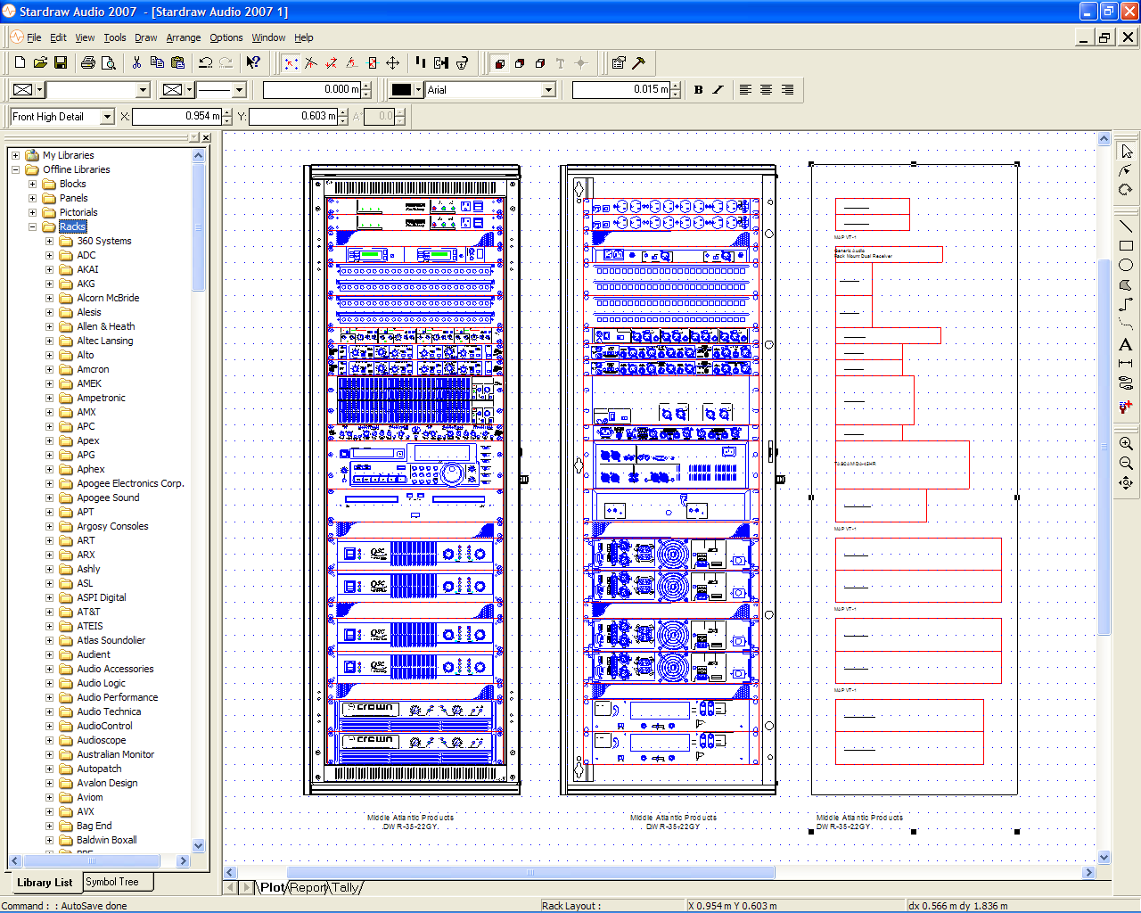This screenshot has height=913, width=1141.
Task: Undo the last action
Action: click(x=205, y=62)
